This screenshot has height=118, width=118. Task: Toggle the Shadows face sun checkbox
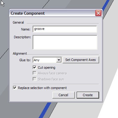[x=34, y=79]
